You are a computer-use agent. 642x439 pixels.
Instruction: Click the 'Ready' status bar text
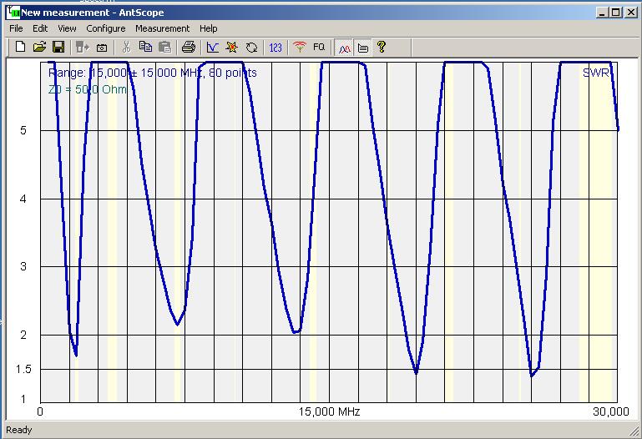(x=19, y=430)
